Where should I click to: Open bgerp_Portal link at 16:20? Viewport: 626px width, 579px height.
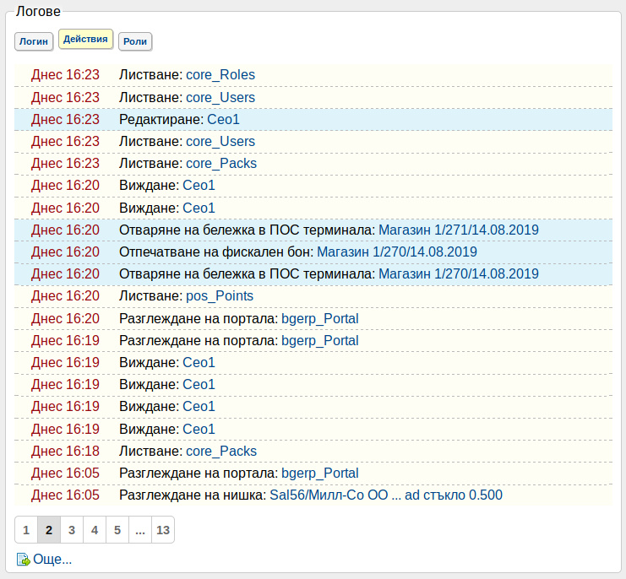(320, 318)
